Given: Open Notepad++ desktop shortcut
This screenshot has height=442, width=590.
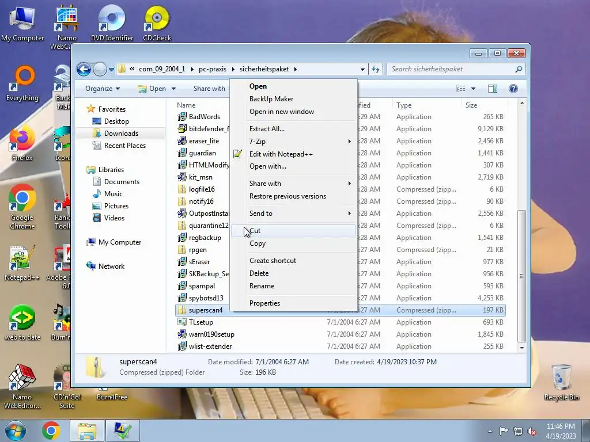Looking at the screenshot, I should [x=22, y=263].
